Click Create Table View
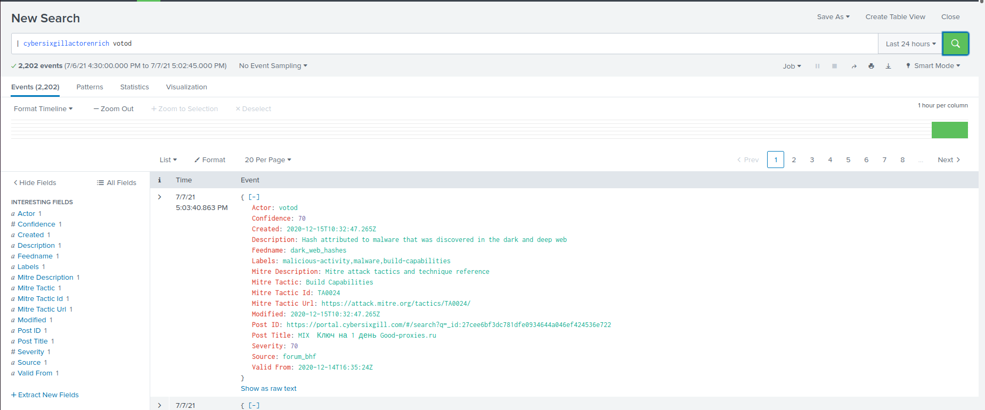985x410 pixels. click(x=895, y=17)
